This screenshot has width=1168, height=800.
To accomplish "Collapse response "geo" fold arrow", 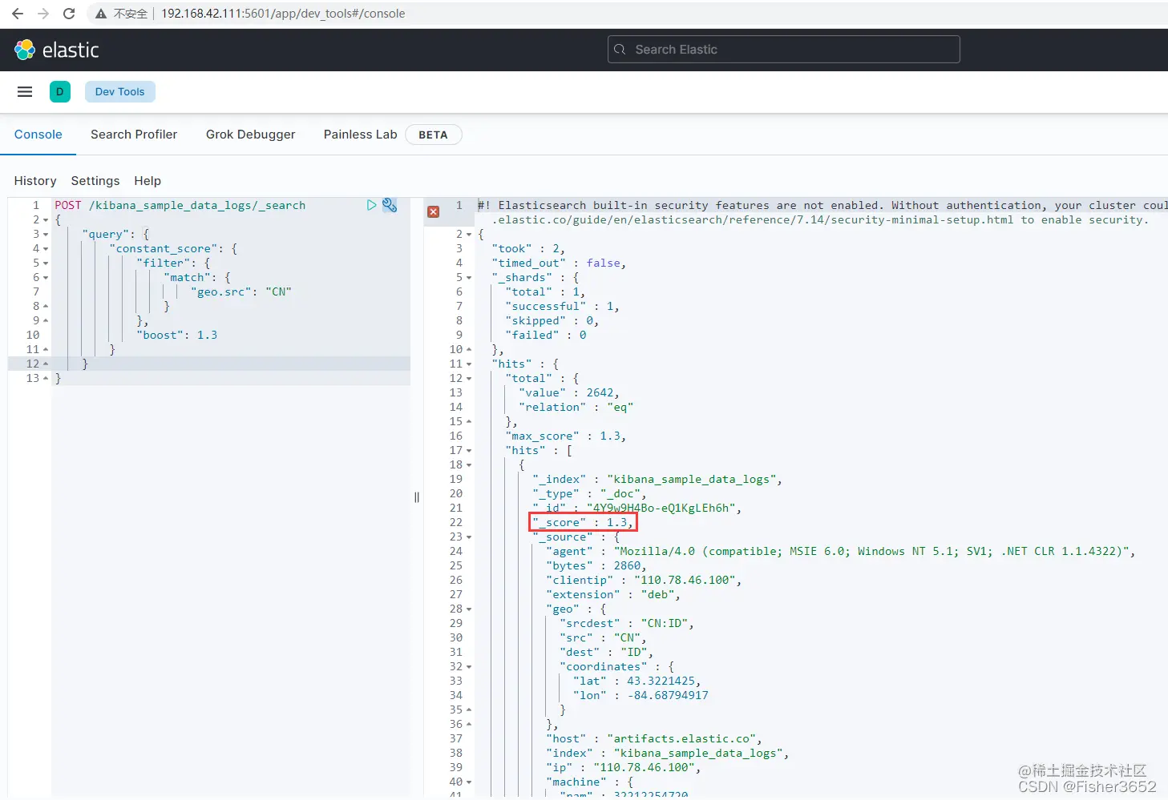I will [x=469, y=609].
